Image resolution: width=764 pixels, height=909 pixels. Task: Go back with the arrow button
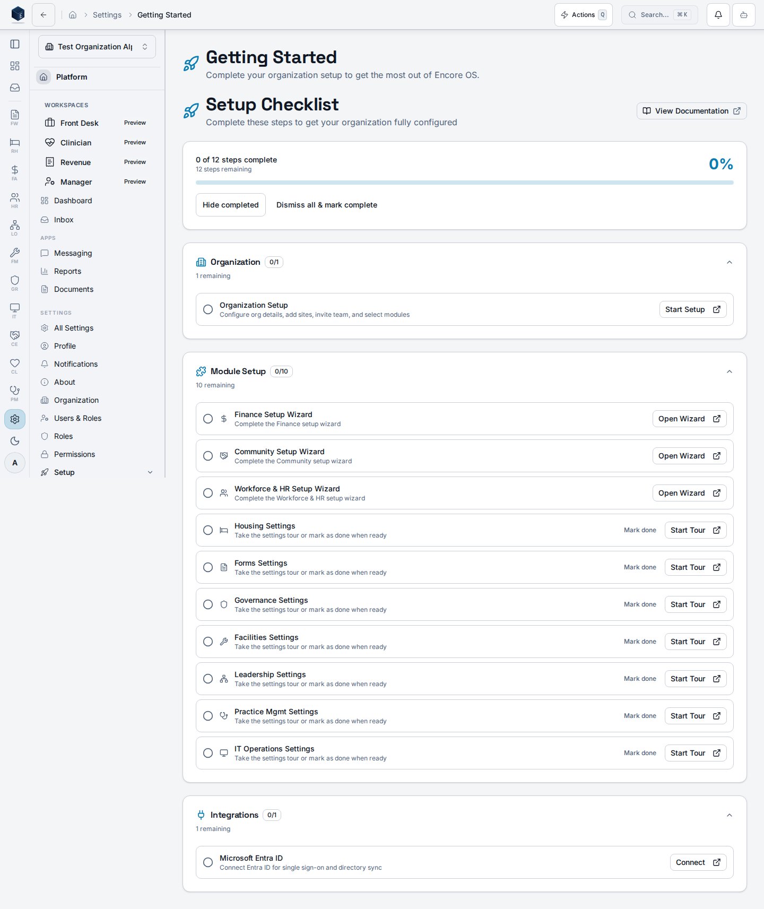[x=44, y=15]
